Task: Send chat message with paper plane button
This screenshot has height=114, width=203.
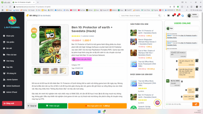Action: point(196,104)
